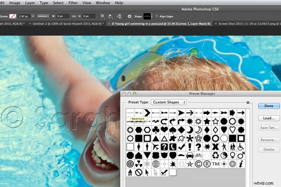281x187 pixels.
Task: Select the wheelchair accessibility shape
Action: point(241,147)
